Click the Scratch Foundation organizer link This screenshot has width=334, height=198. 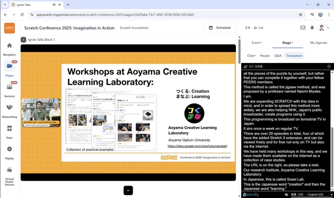[134, 28]
